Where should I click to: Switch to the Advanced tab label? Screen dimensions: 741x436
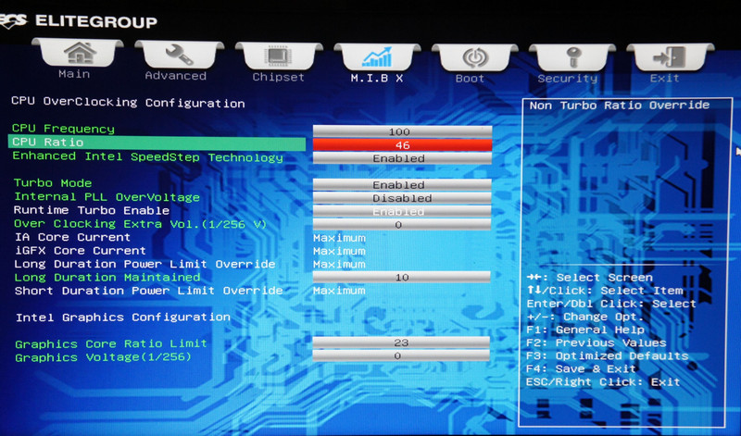(x=175, y=76)
